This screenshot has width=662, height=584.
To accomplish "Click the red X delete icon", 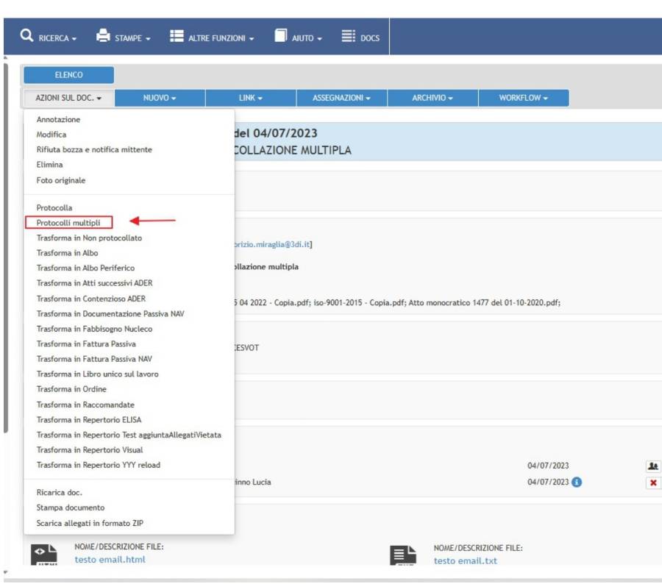I will (x=652, y=482).
